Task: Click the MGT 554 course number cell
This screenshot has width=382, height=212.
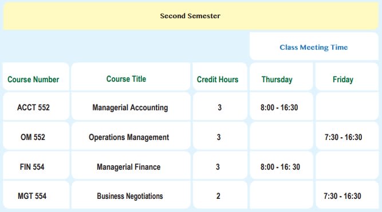Action: point(36,195)
